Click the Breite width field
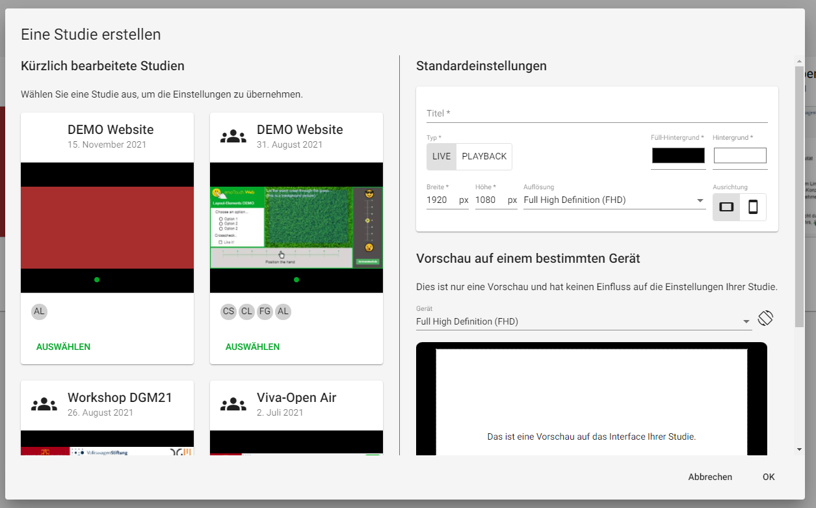 (447, 200)
